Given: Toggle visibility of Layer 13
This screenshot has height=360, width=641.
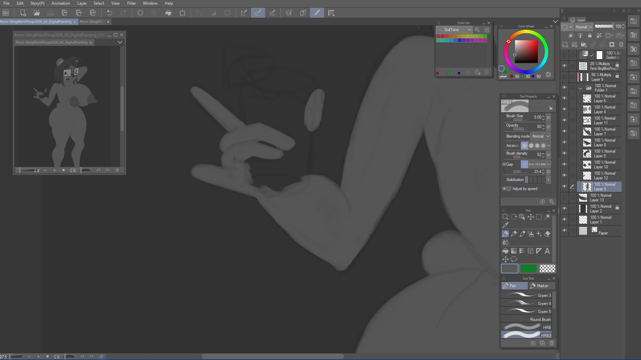Looking at the screenshot, I should [564, 197].
